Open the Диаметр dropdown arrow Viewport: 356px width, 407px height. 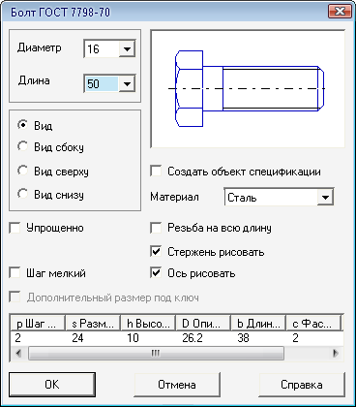(x=127, y=49)
